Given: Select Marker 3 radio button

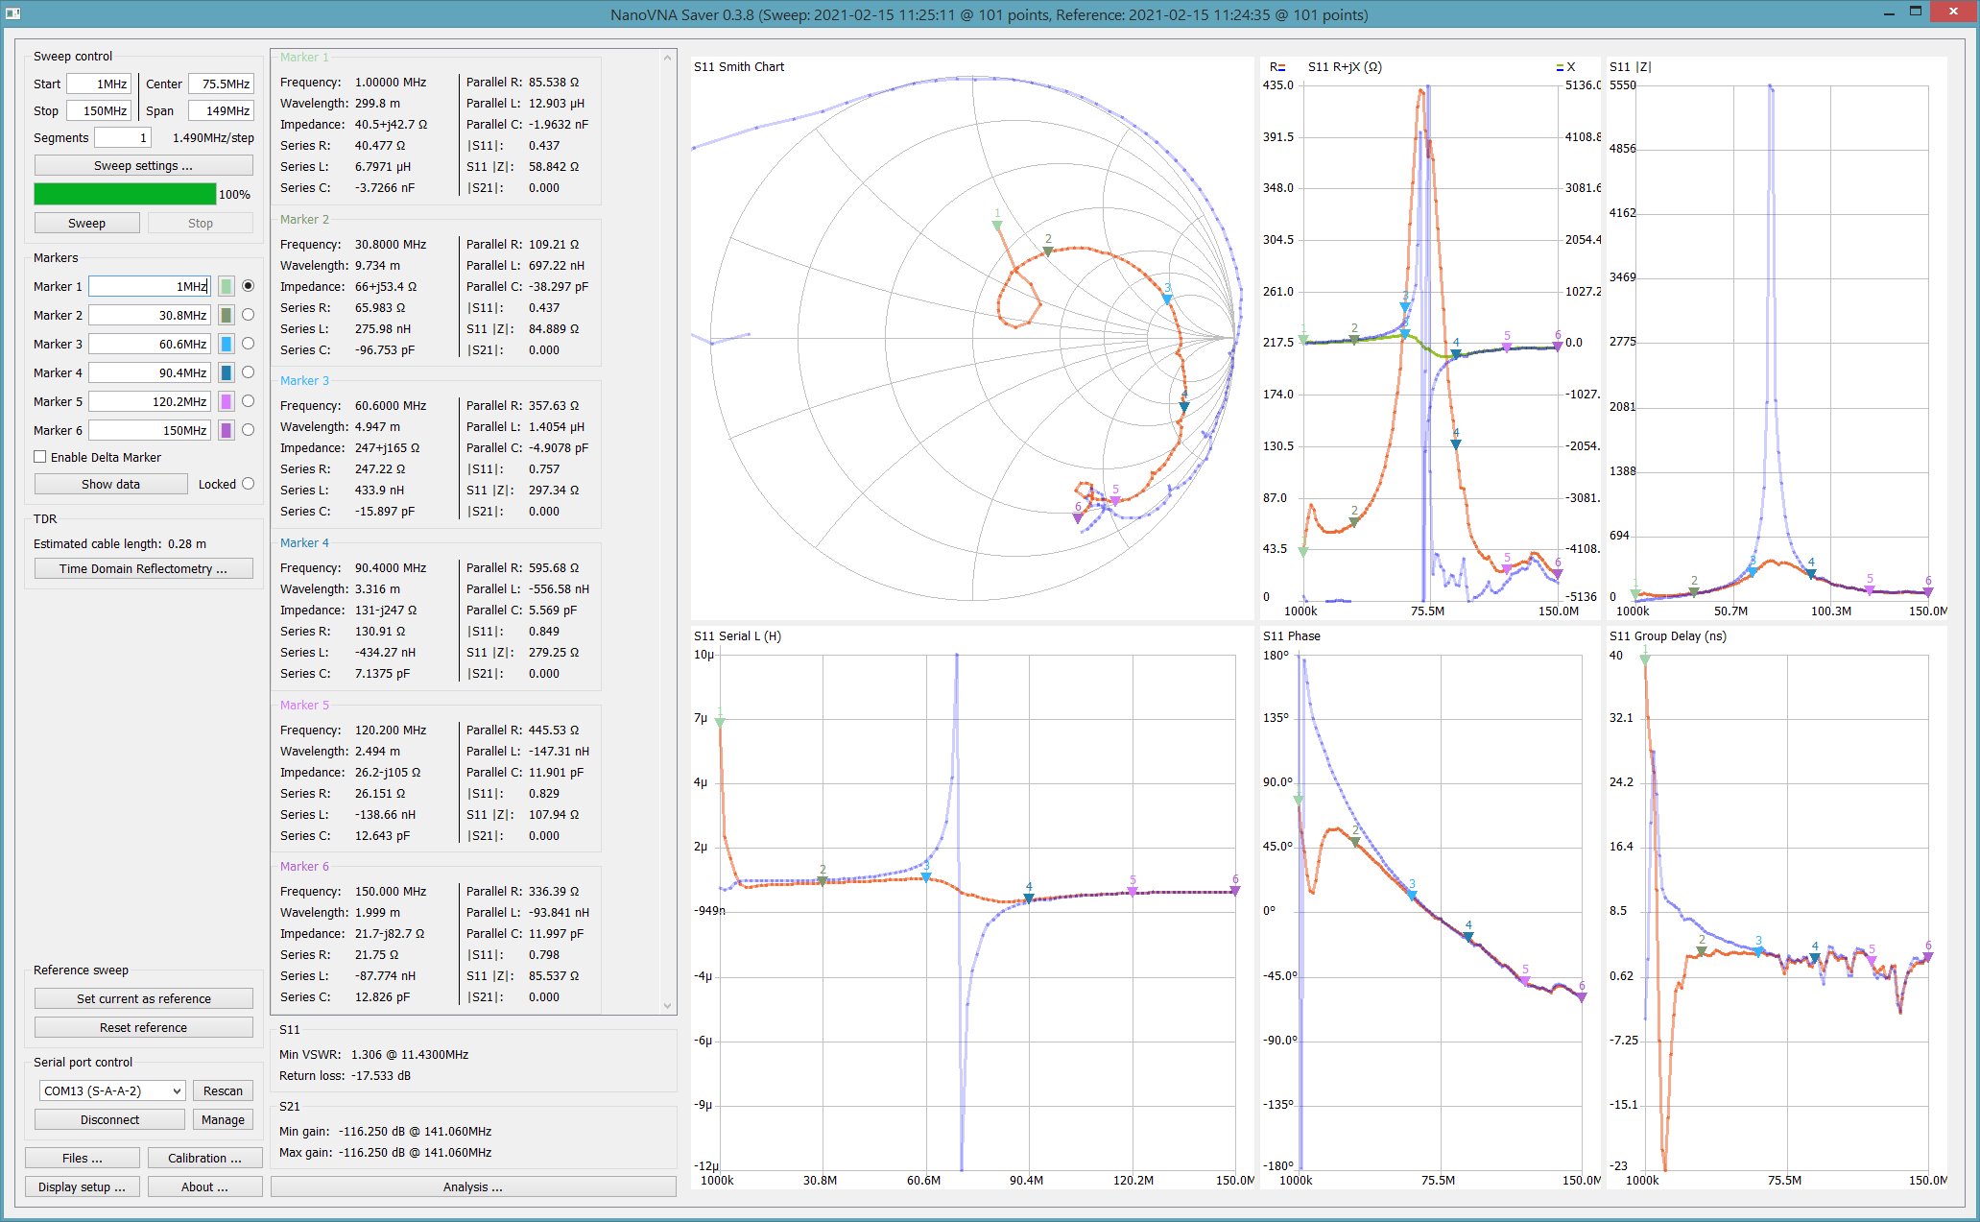Looking at the screenshot, I should [248, 344].
